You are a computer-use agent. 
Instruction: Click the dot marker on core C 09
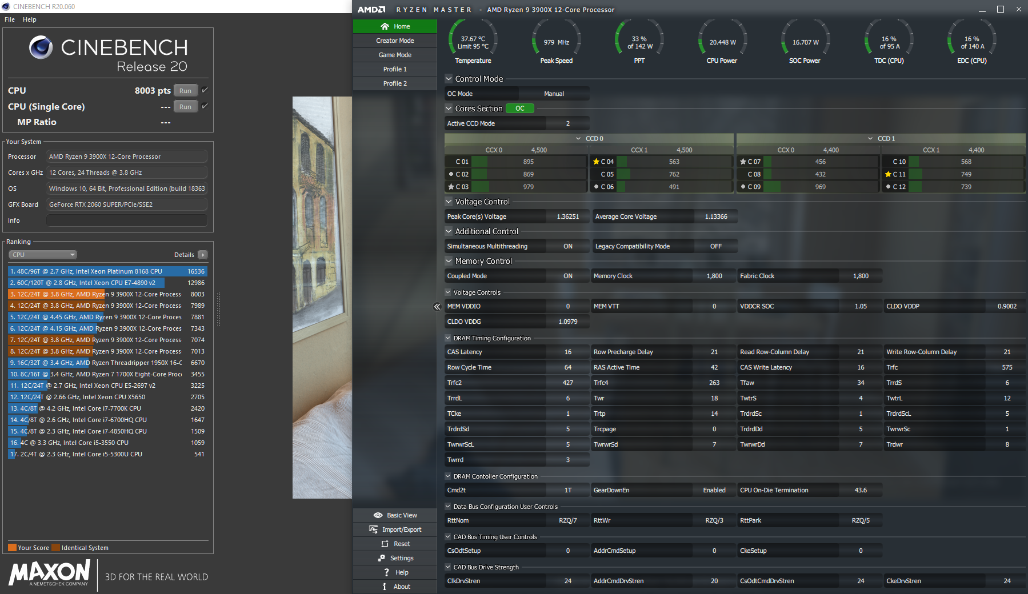[743, 187]
